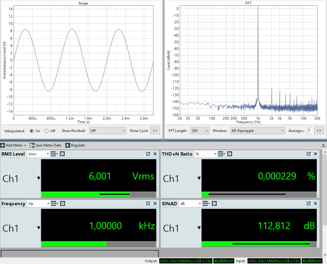This screenshot has height=264, width=327.
Task: Click the 6,001 Vrms reading
Action: point(122,176)
